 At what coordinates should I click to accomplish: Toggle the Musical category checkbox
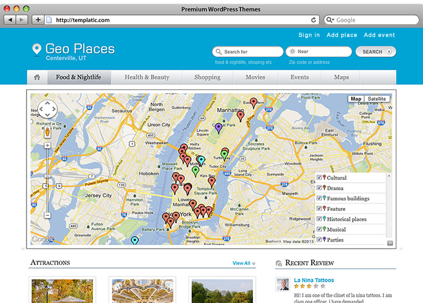[x=319, y=229]
